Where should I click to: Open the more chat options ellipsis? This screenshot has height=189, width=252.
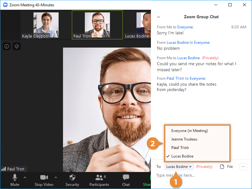click(x=243, y=167)
